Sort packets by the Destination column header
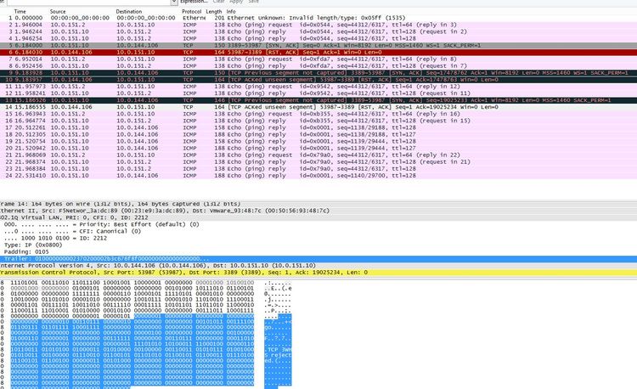 (129, 11)
